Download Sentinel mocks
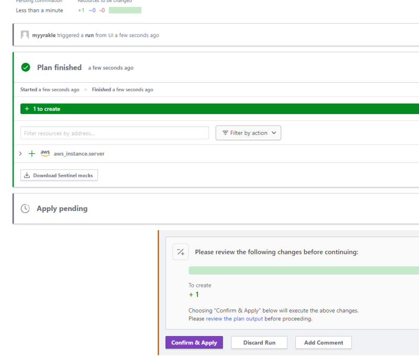419x356 pixels. [59, 175]
